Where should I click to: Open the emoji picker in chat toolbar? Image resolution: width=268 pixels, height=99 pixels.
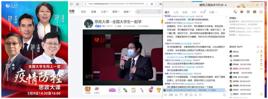[x=165, y=95]
